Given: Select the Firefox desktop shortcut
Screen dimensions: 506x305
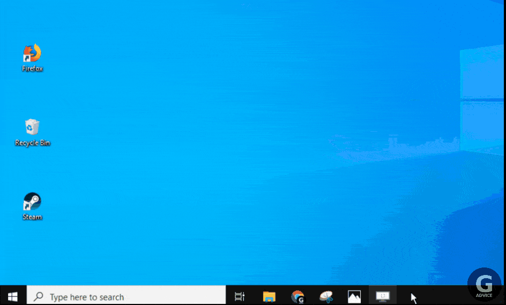Looking at the screenshot, I should point(32,57).
